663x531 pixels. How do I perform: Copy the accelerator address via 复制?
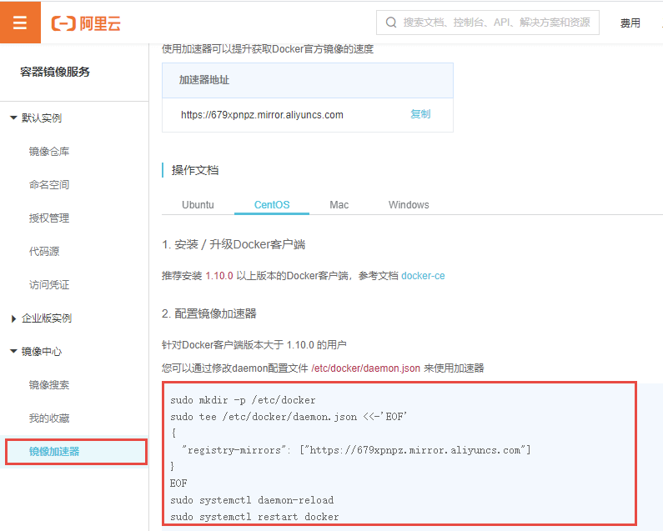(420, 114)
